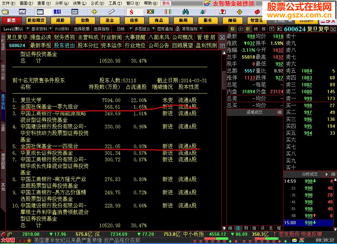Close the 600624 复旦复华 quote panel

333,29
